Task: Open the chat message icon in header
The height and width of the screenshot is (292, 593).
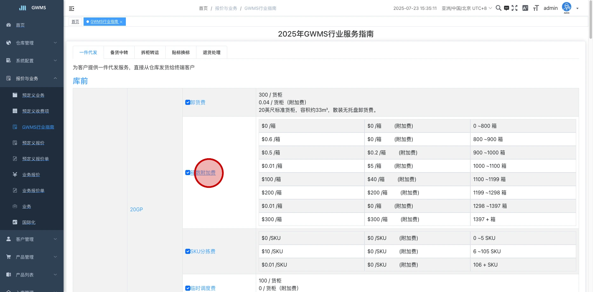Action: (507, 8)
